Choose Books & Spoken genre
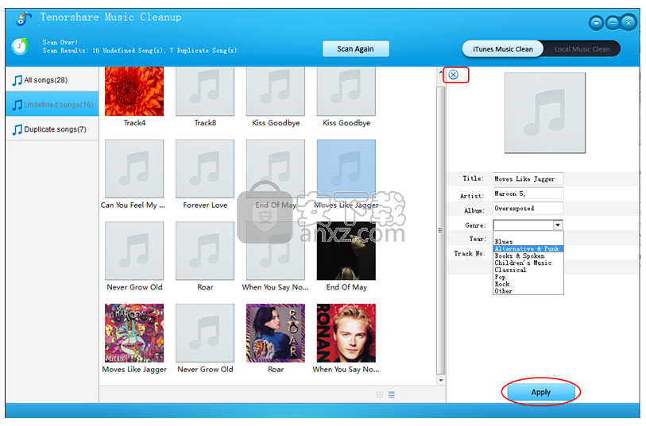Image resolution: width=646 pixels, height=426 pixels. (528, 255)
